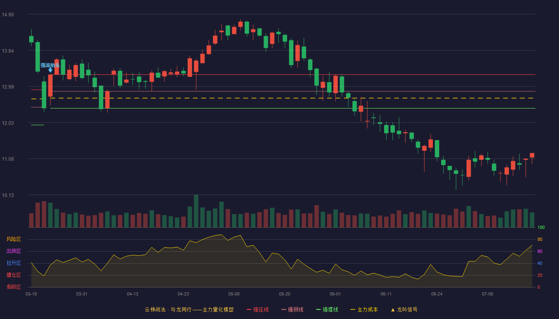The width and height of the screenshot is (559, 319).
Task: Click the 10.13 price axis label
Action: click(x=8, y=195)
